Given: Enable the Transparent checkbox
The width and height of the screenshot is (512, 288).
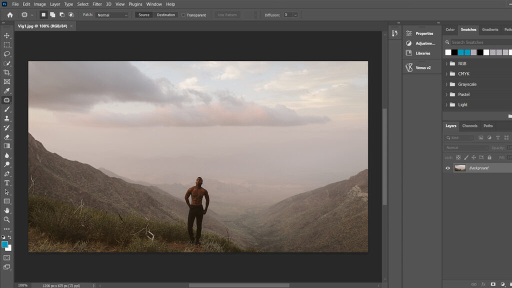Looking at the screenshot, I should [183, 15].
